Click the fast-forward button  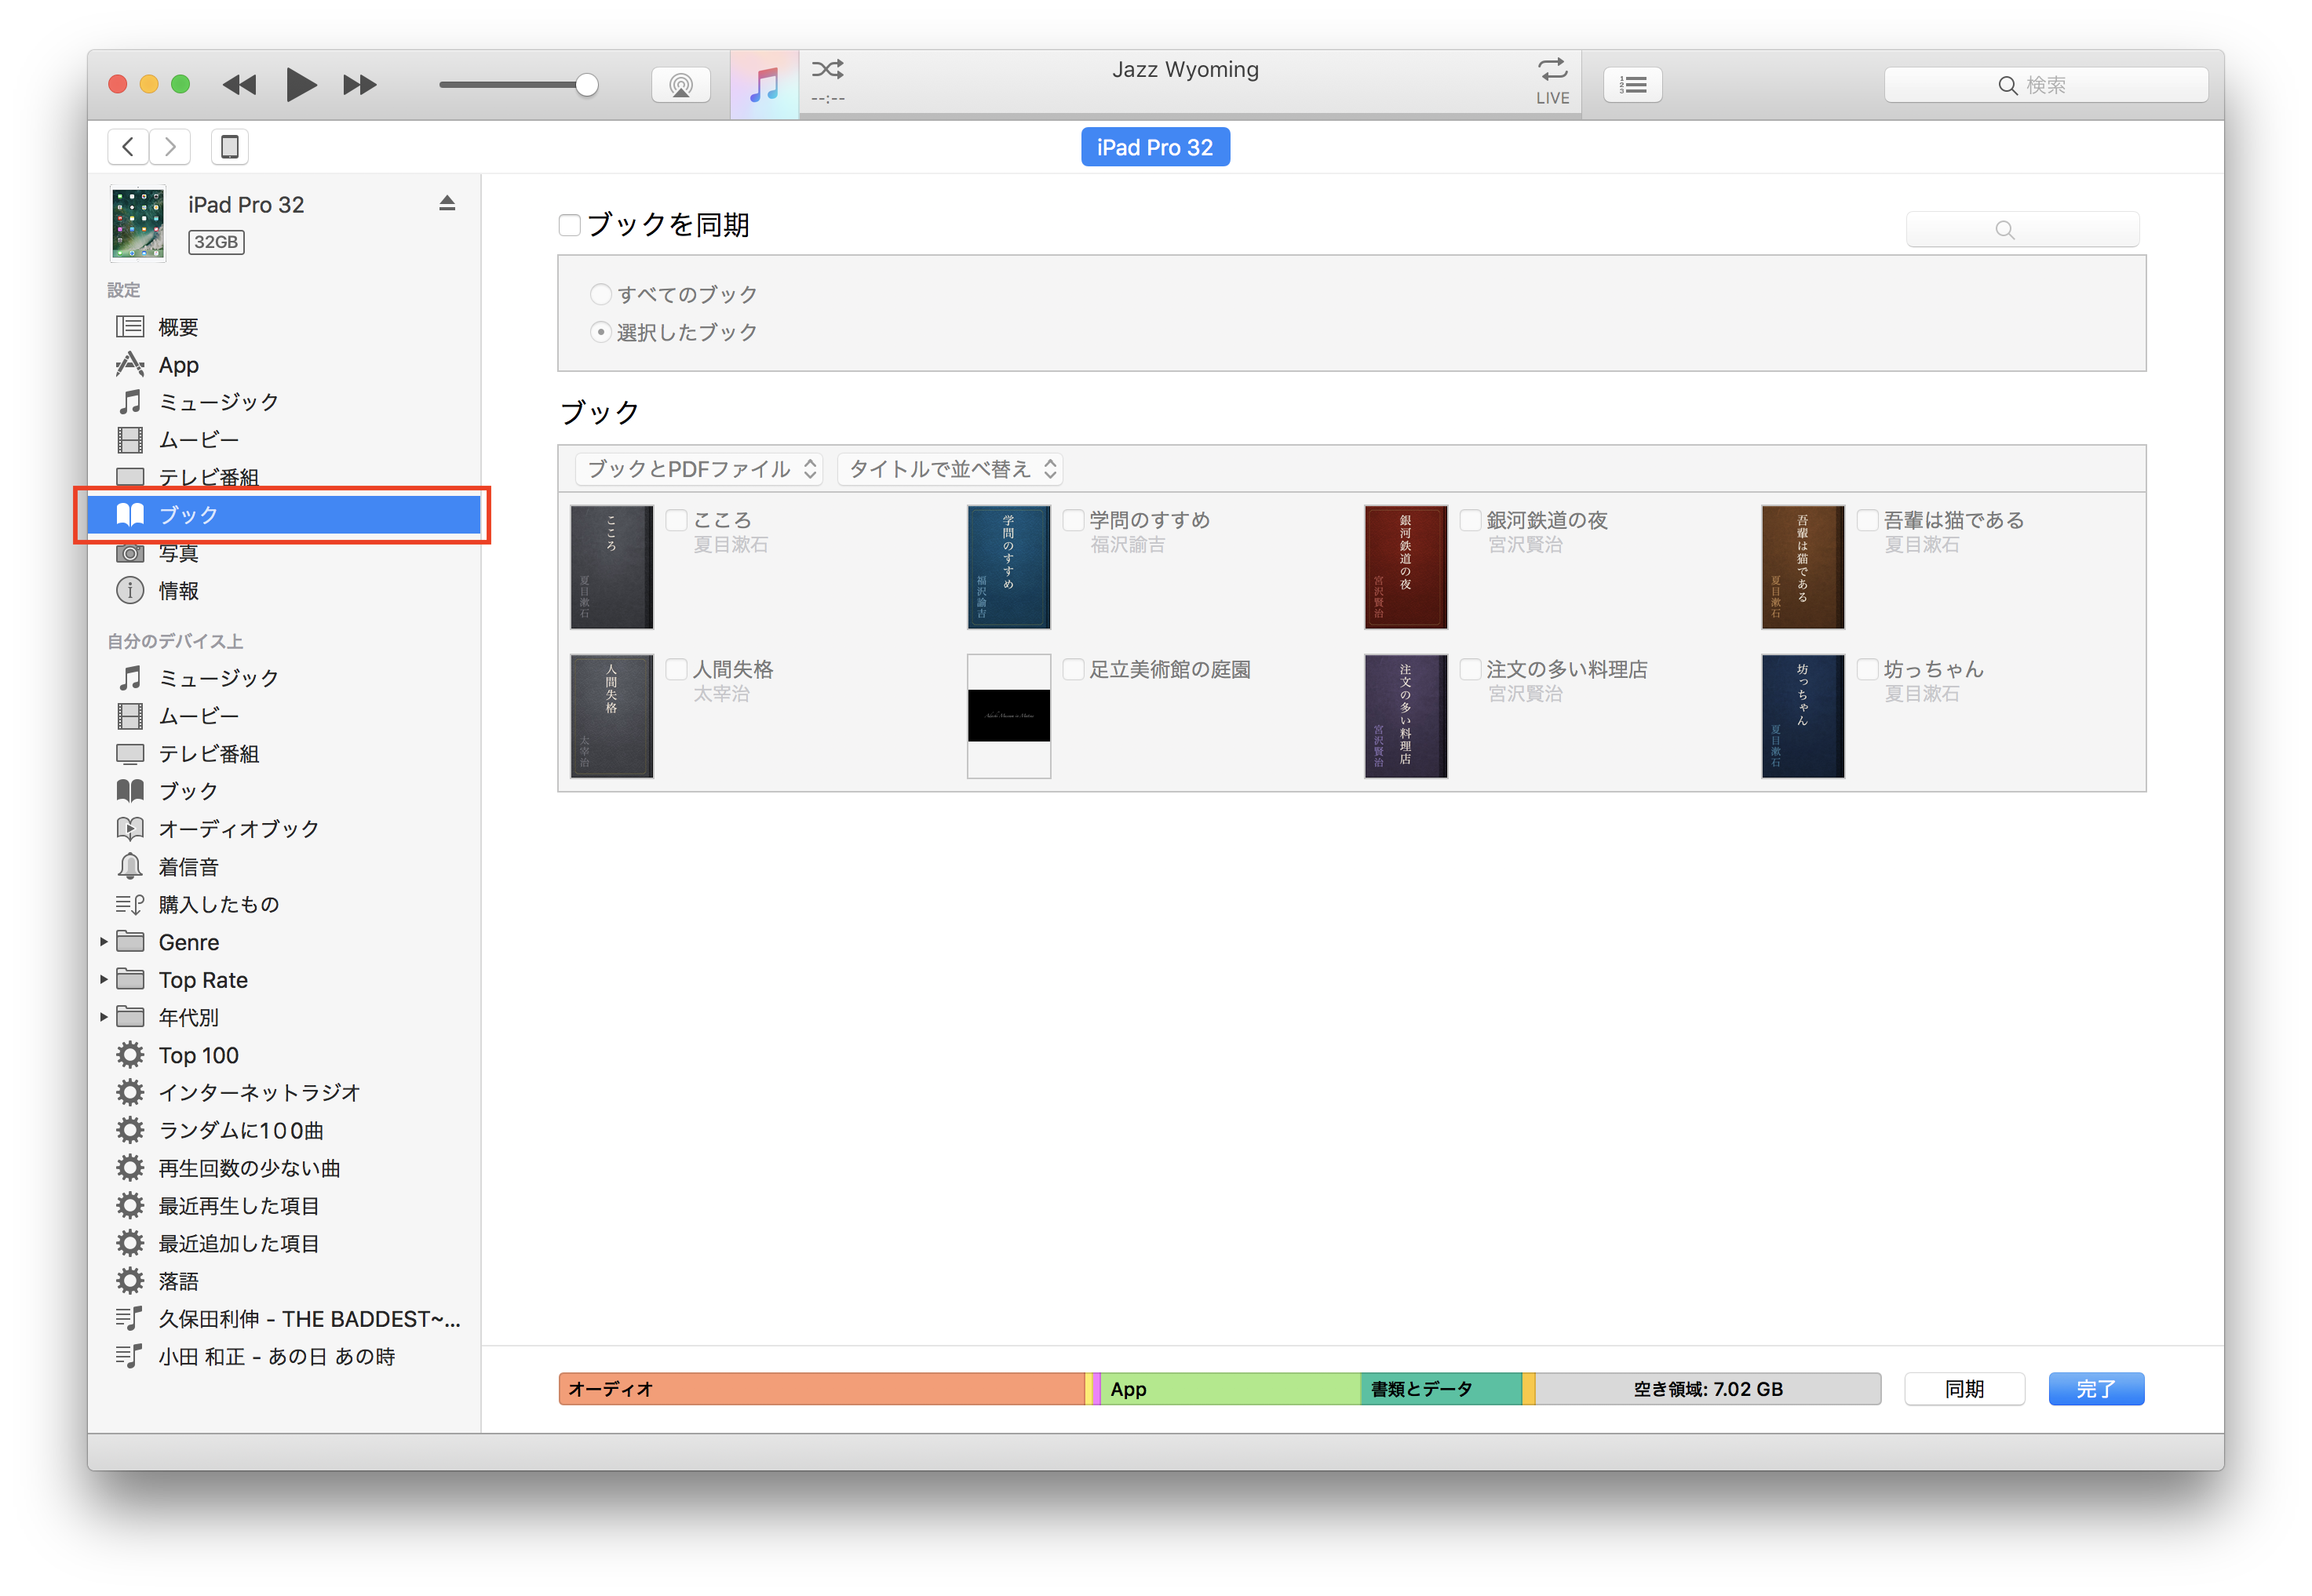[x=360, y=85]
